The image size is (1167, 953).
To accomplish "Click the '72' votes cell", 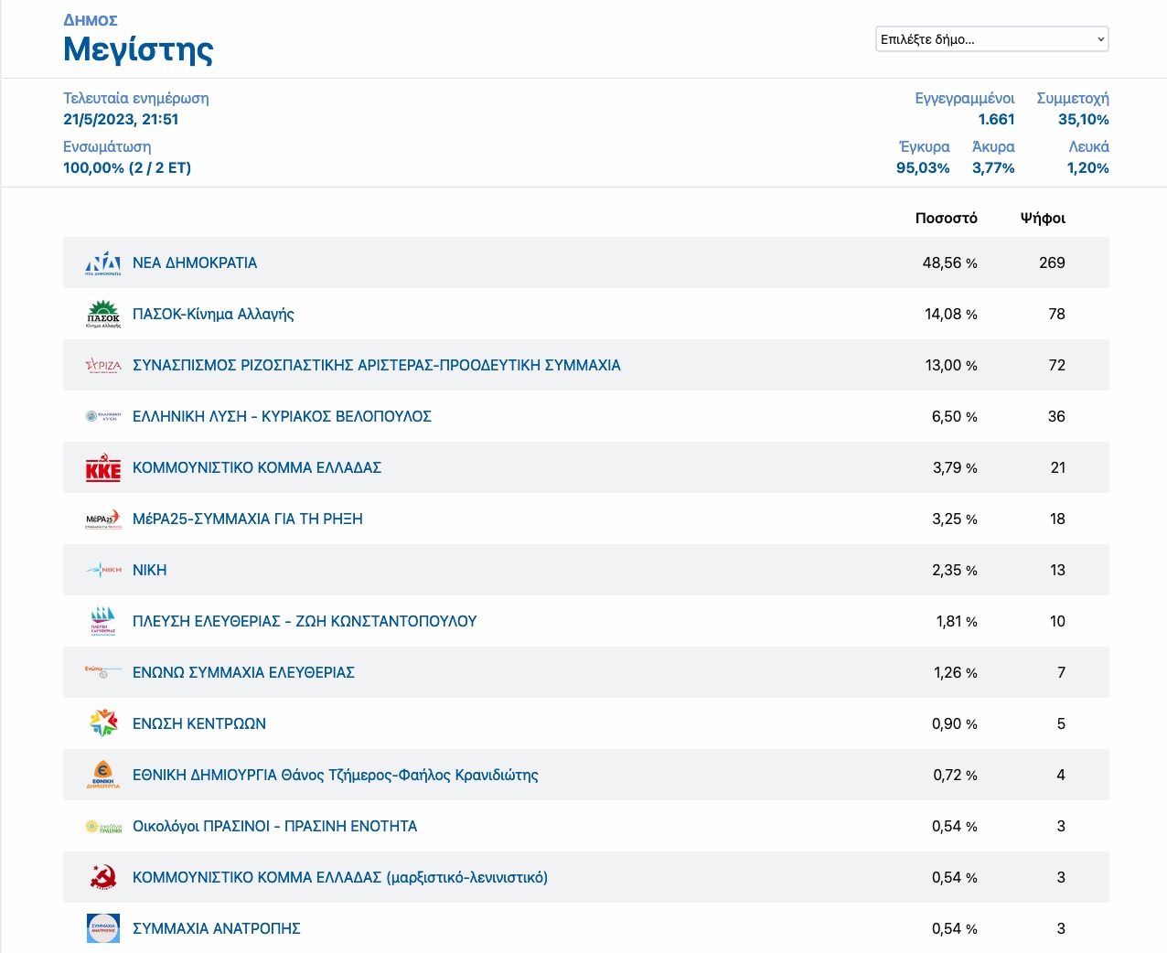I will [x=1056, y=365].
